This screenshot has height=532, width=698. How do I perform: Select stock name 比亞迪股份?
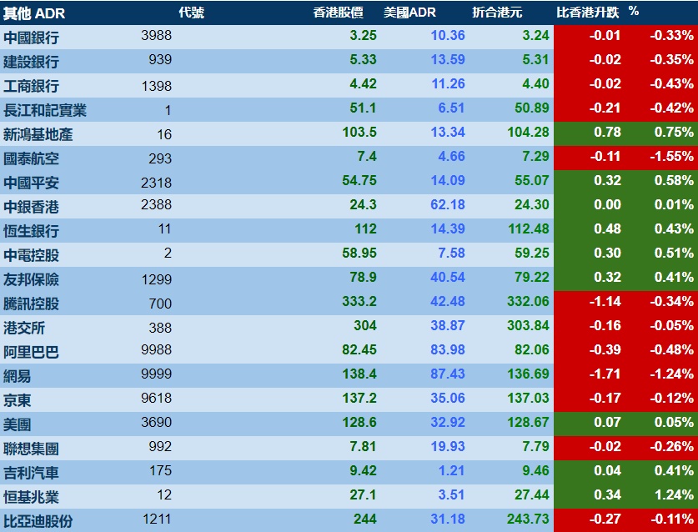[38, 521]
